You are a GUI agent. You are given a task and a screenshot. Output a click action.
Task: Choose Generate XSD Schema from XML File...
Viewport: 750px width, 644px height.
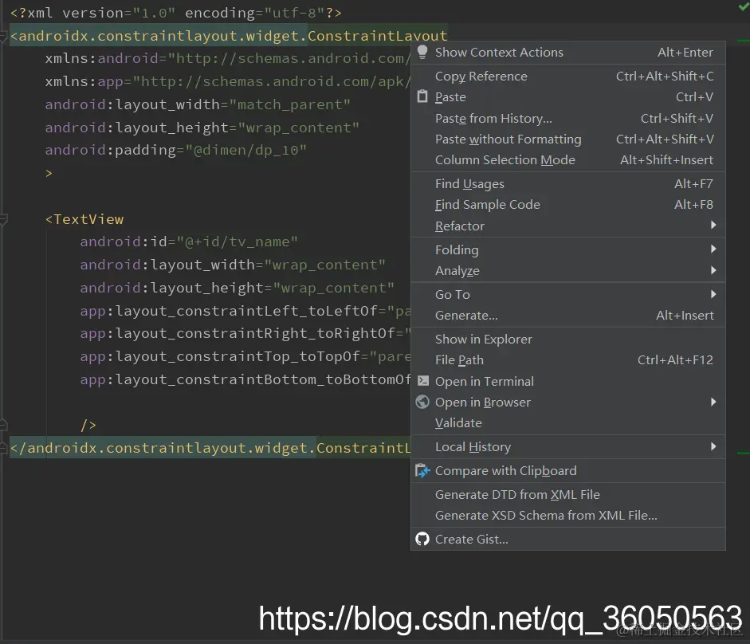567,516
